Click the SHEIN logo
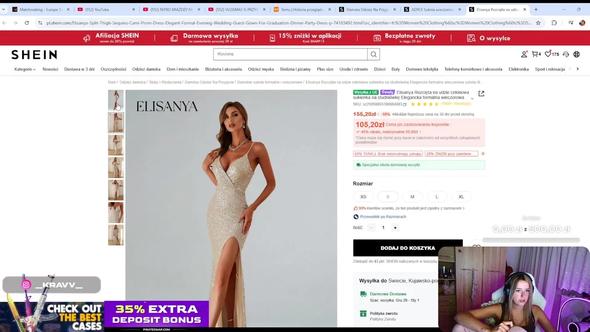 click(x=34, y=54)
